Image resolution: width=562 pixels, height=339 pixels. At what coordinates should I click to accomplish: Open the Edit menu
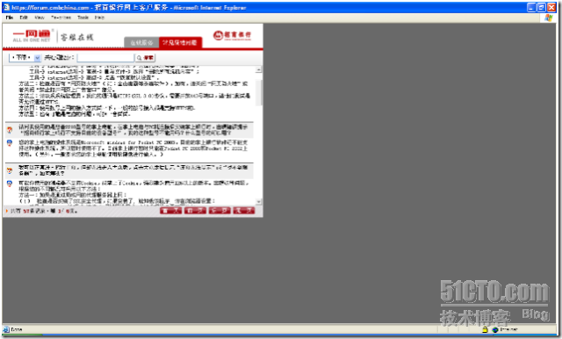(24, 18)
